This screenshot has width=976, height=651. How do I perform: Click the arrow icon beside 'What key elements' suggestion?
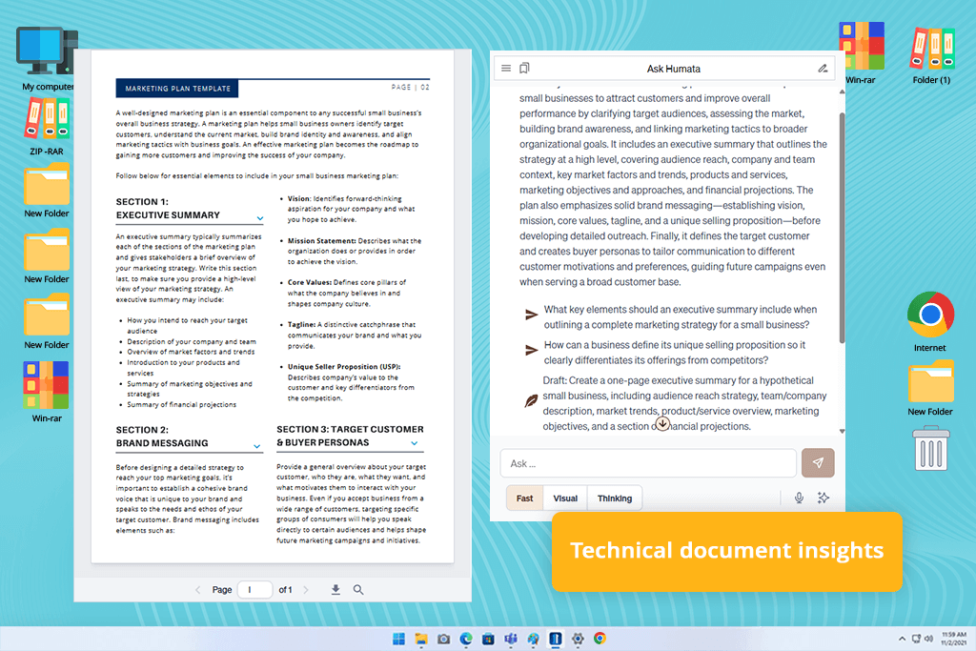[531, 315]
